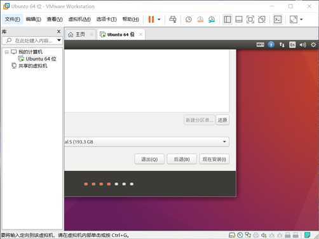
Task: Click the CD/DVD drive status bar icon
Action: tap(240, 235)
